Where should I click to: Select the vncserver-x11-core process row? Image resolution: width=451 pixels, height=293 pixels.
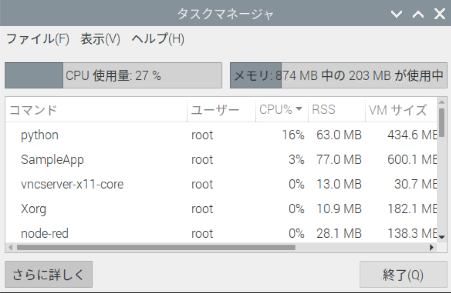pyautogui.click(x=109, y=184)
